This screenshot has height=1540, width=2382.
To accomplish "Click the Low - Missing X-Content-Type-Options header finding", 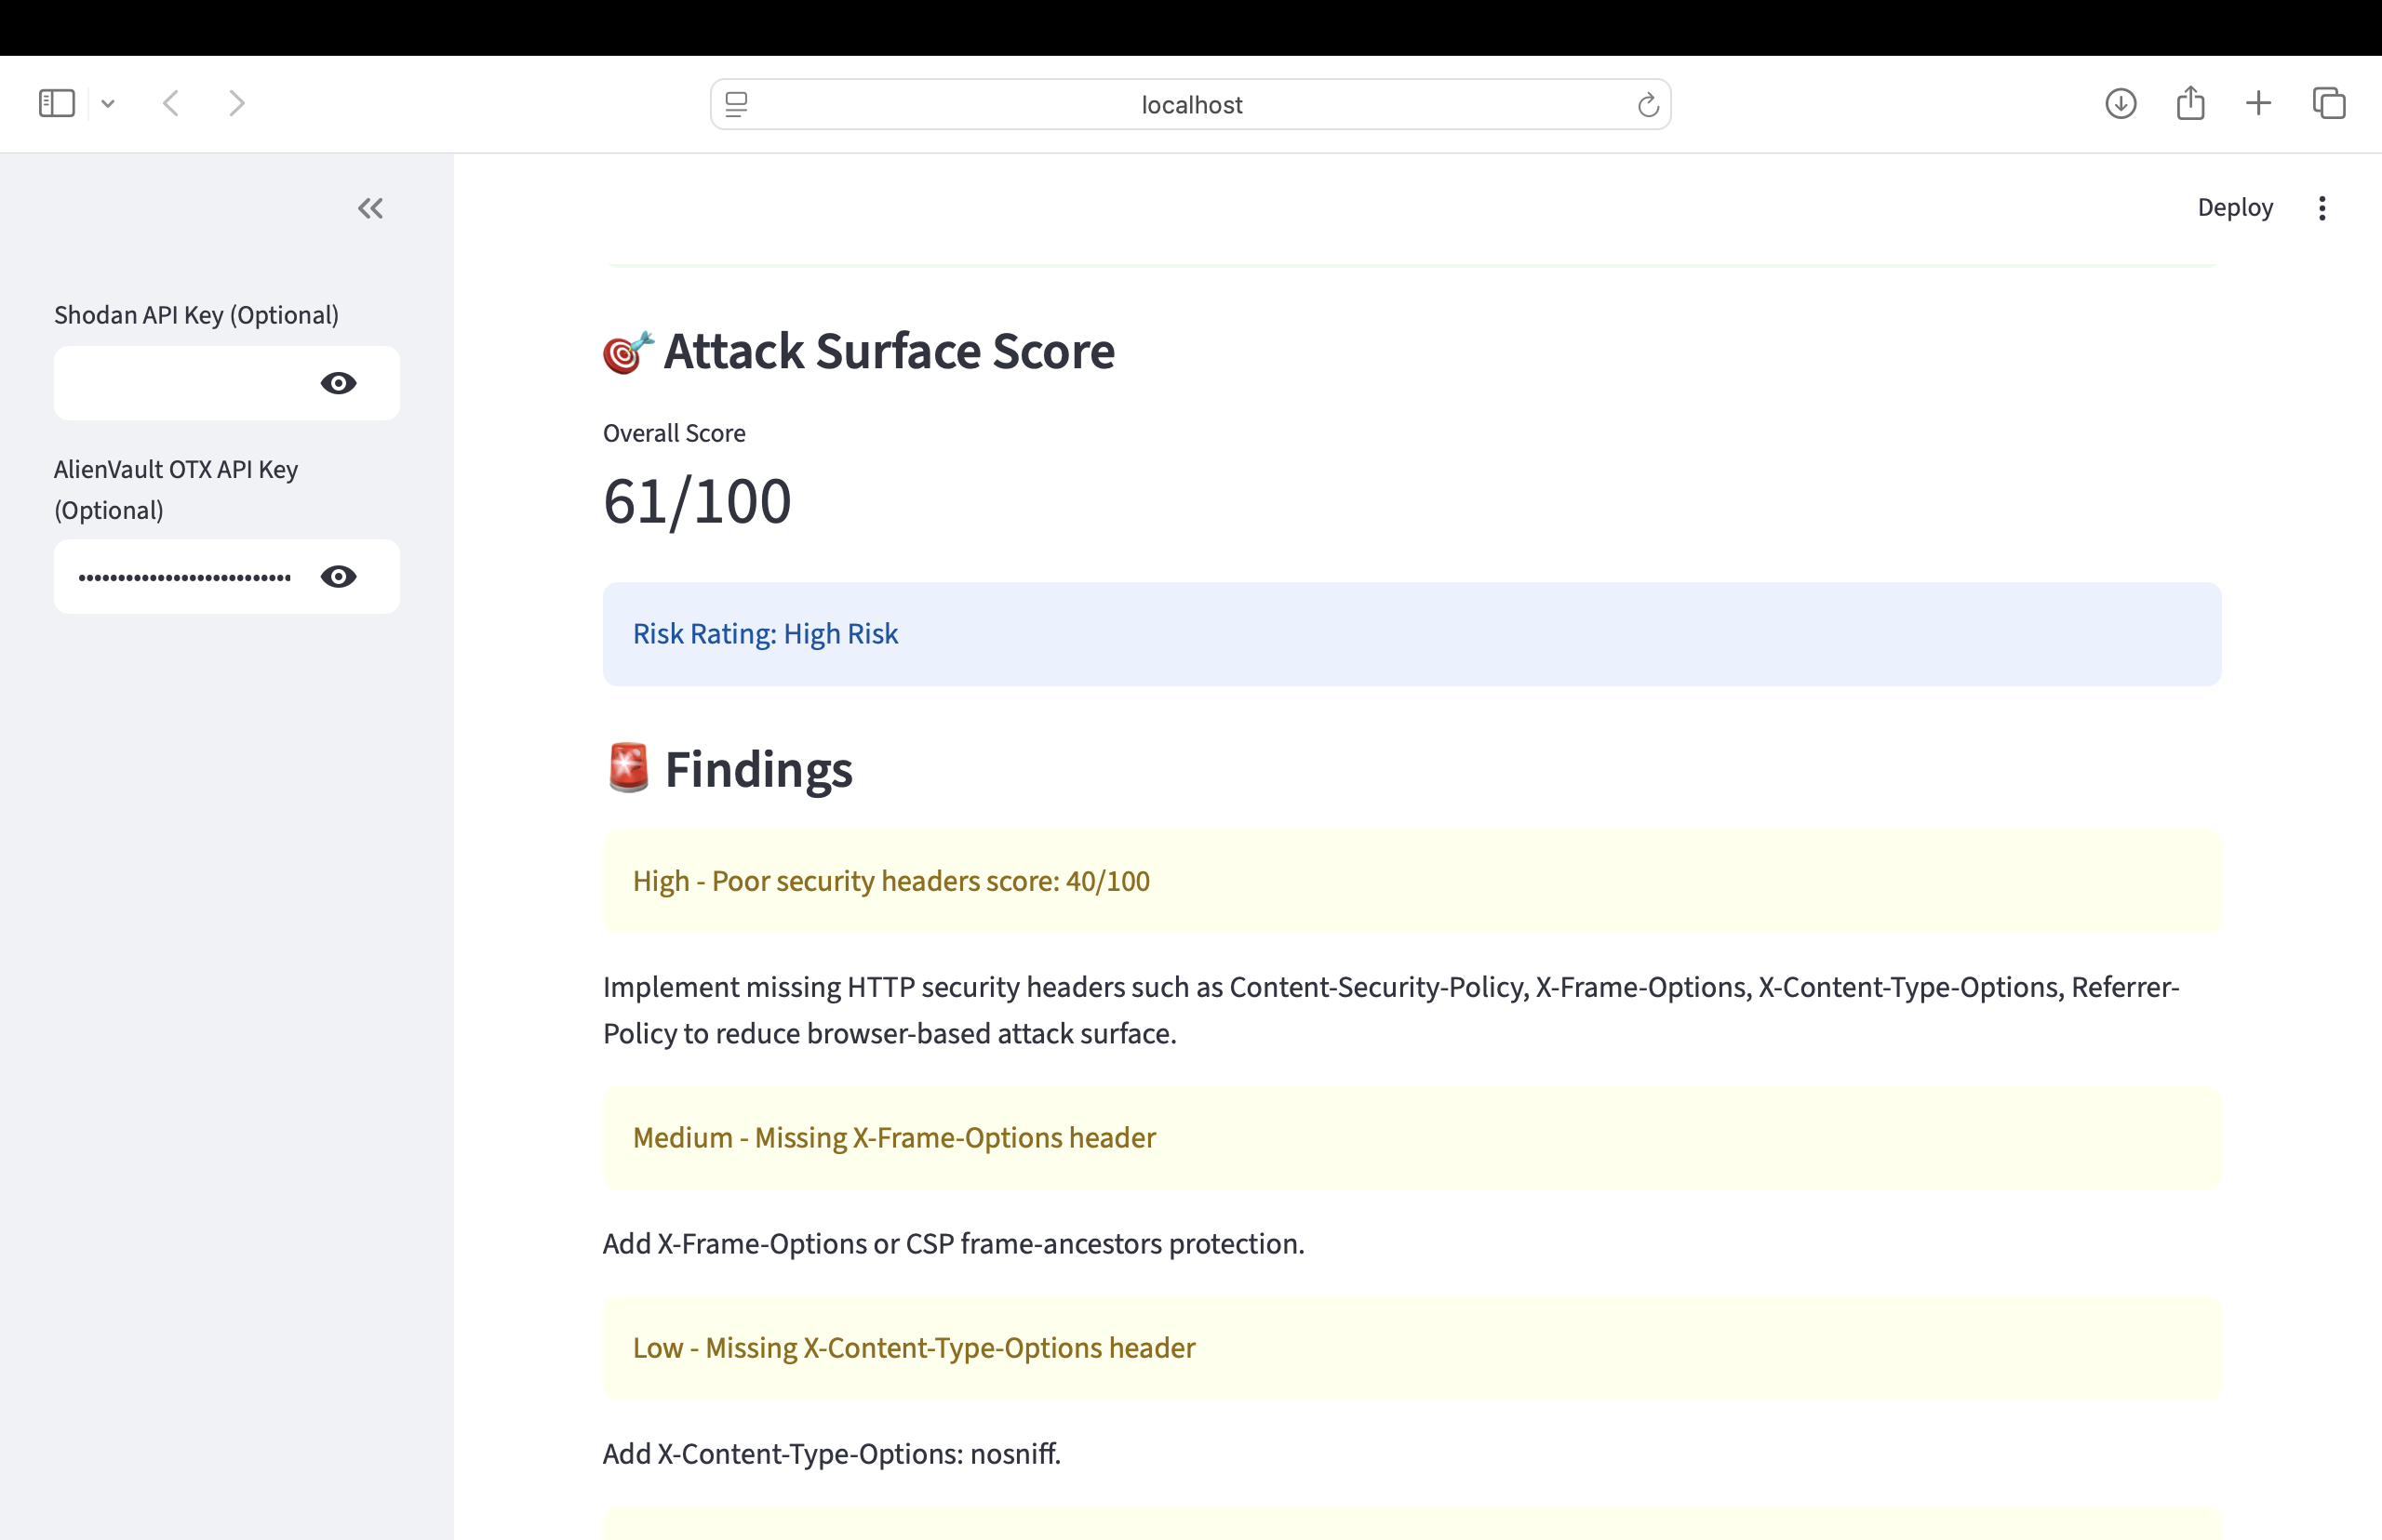I will tap(1412, 1348).
